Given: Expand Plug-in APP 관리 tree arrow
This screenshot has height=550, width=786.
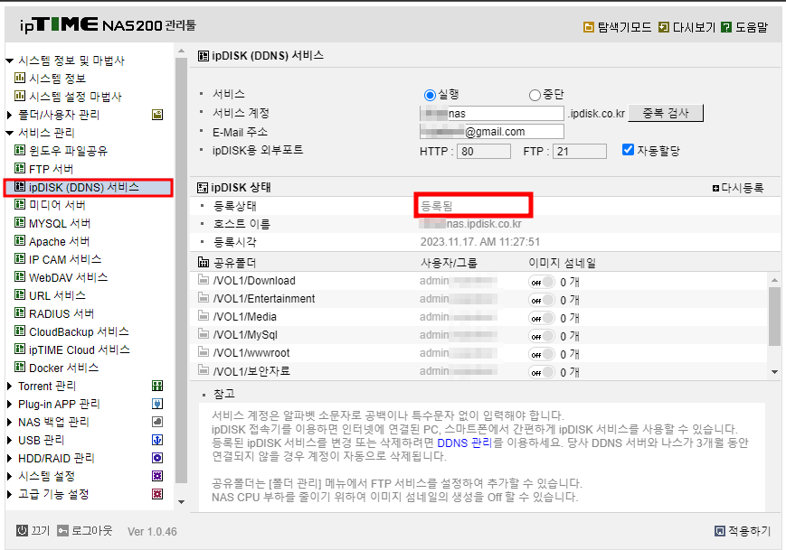Looking at the screenshot, I should coord(10,405).
